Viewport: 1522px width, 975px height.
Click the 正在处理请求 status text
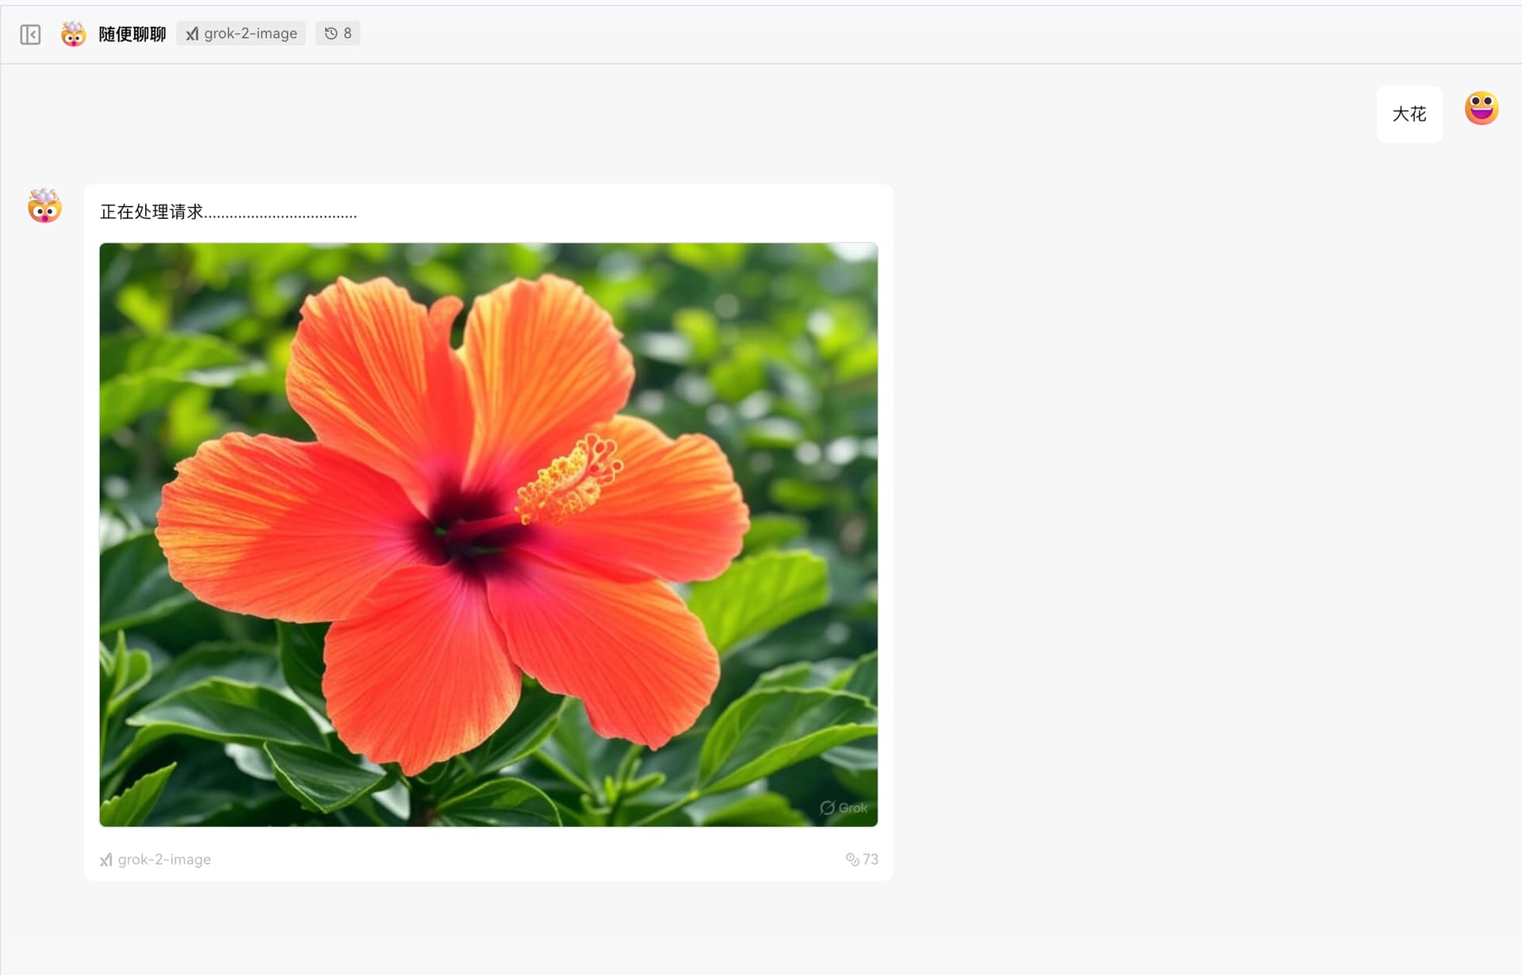(x=228, y=212)
